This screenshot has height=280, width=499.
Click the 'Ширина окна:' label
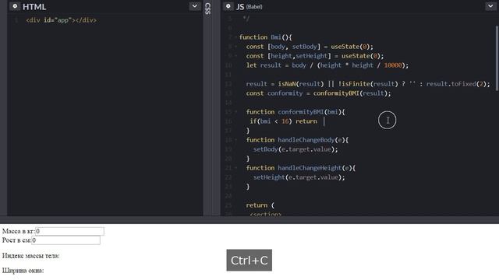pos(23,271)
